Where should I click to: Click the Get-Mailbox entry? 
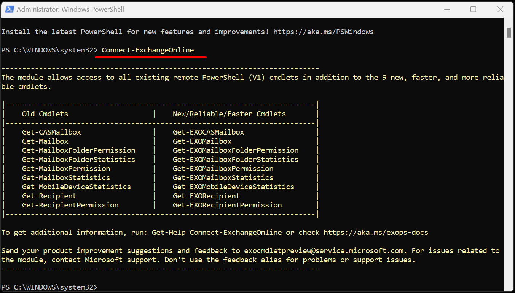click(x=45, y=141)
